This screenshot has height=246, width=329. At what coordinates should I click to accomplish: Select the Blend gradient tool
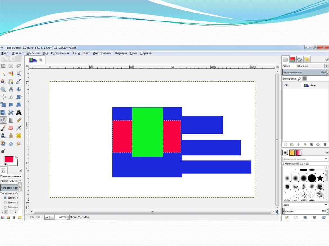pyautogui.click(x=11, y=120)
